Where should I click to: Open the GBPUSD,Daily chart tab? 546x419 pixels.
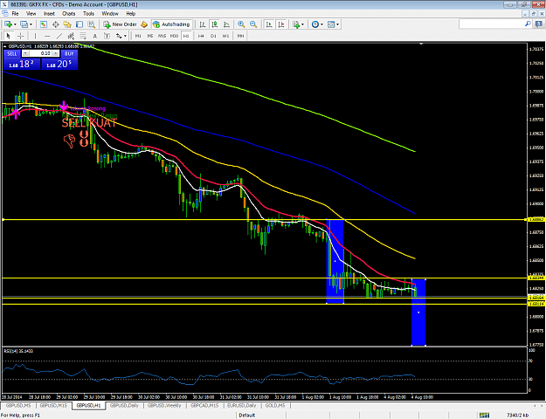(x=124, y=405)
